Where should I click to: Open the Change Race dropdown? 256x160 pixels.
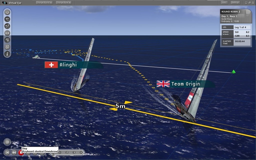coord(63,2)
